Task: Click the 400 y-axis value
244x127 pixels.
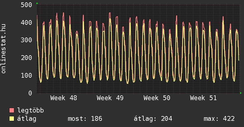Action: click(x=27, y=22)
